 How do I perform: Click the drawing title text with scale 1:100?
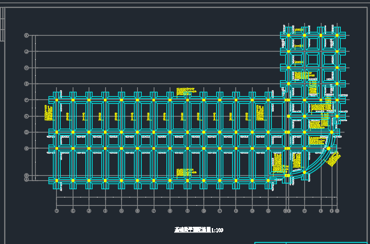coord(198,230)
